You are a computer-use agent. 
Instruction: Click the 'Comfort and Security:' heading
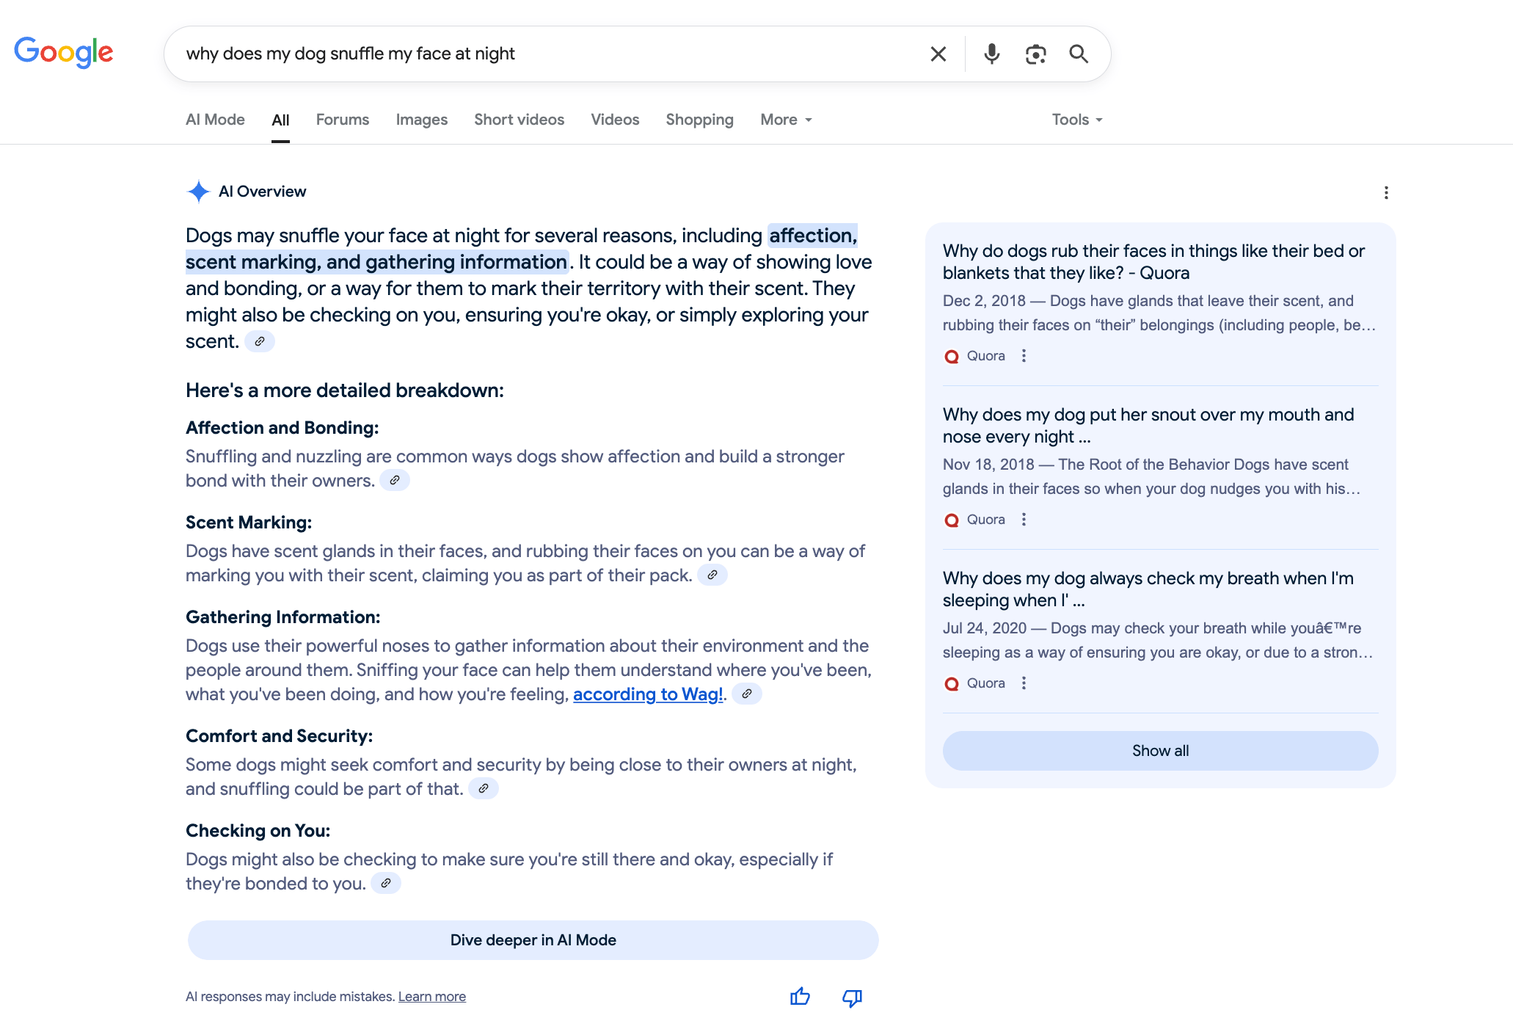click(280, 736)
